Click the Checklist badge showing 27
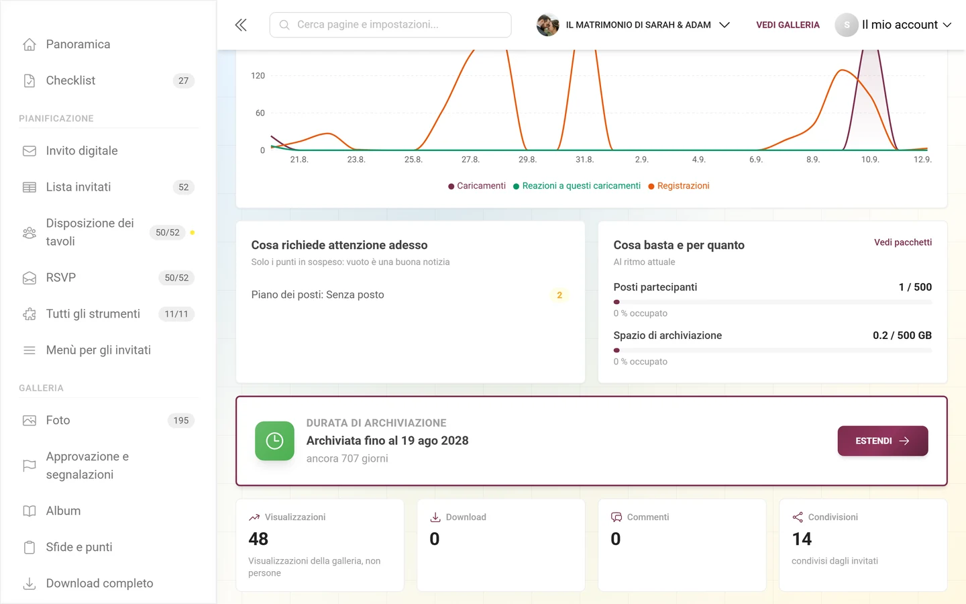Image resolution: width=966 pixels, height=604 pixels. point(184,81)
